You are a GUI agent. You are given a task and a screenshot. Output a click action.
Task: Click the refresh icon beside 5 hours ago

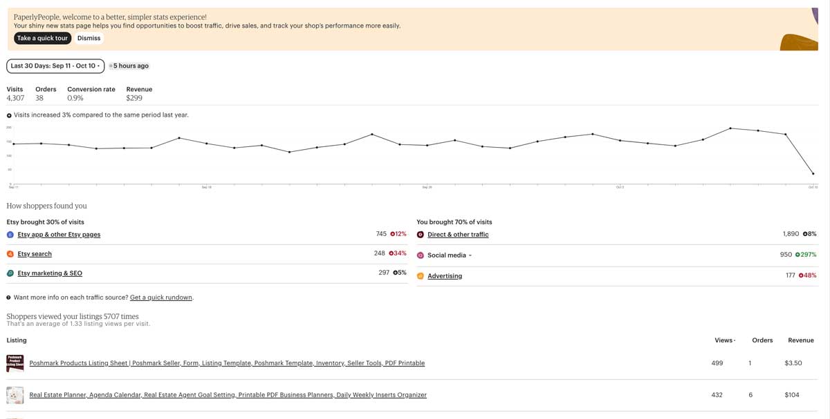click(x=111, y=66)
